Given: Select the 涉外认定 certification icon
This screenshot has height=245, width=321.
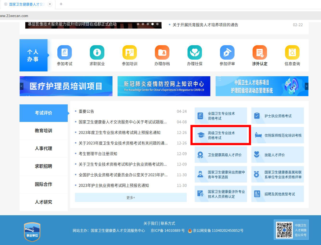Looking at the screenshot, I should click(x=259, y=53).
